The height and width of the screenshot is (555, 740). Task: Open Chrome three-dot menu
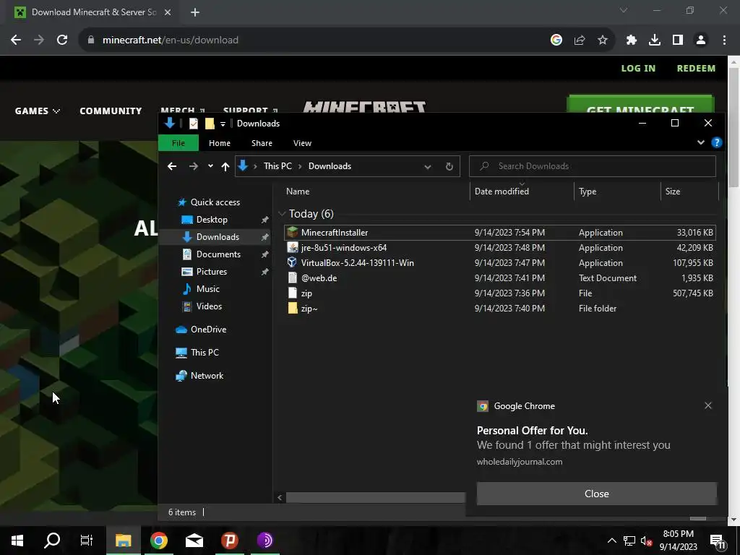point(724,40)
